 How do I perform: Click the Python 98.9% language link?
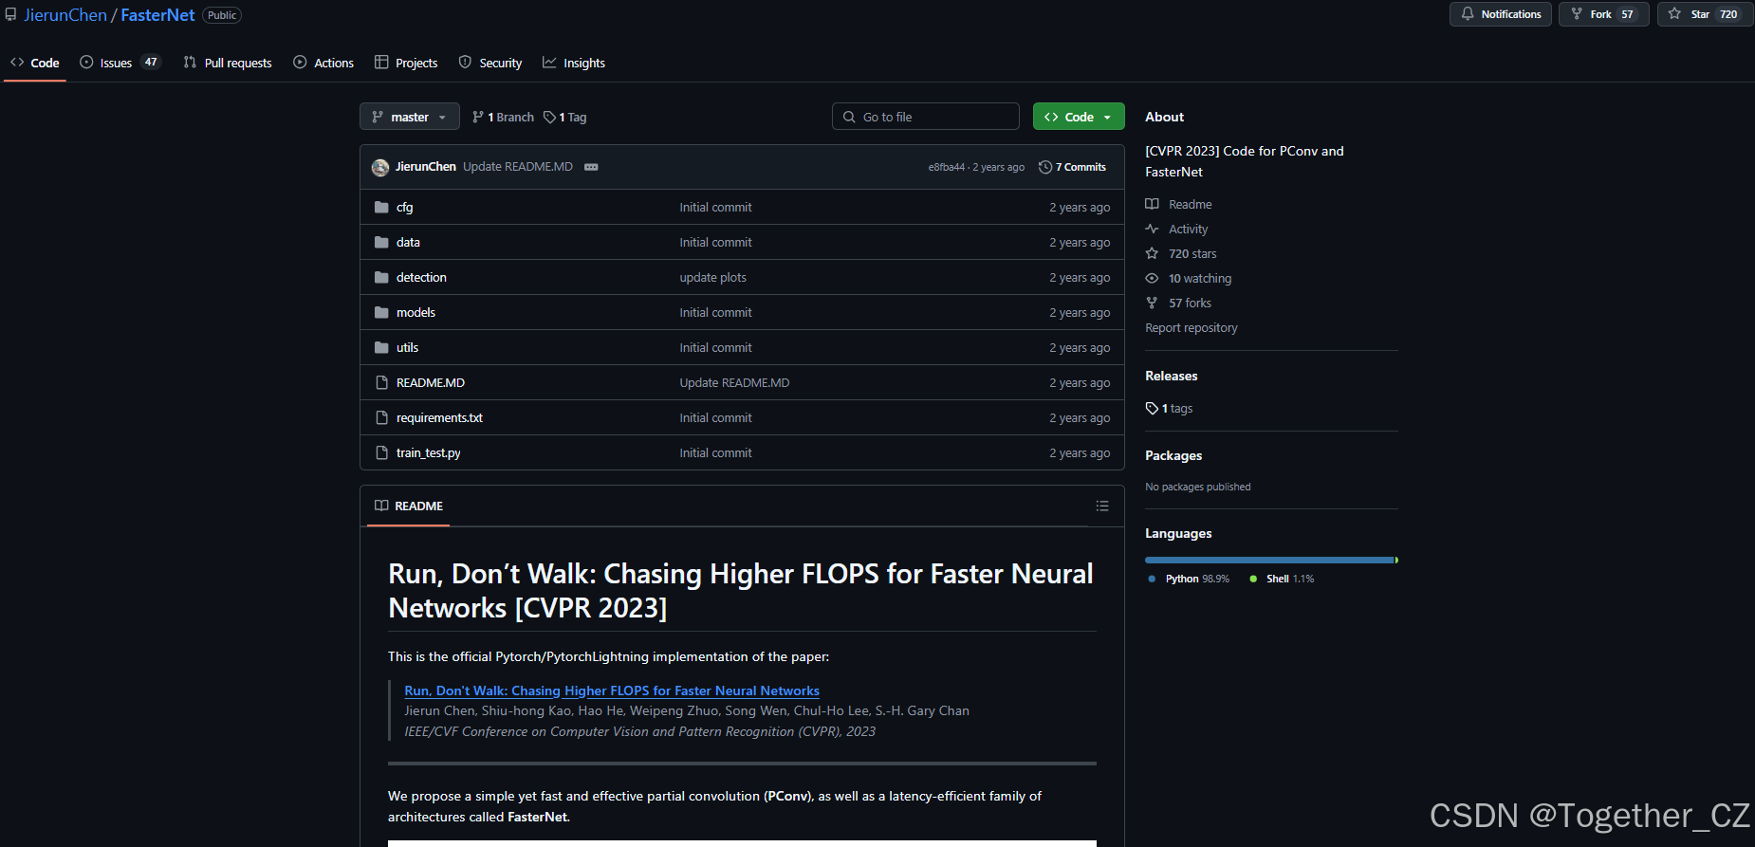pyautogui.click(x=1188, y=579)
